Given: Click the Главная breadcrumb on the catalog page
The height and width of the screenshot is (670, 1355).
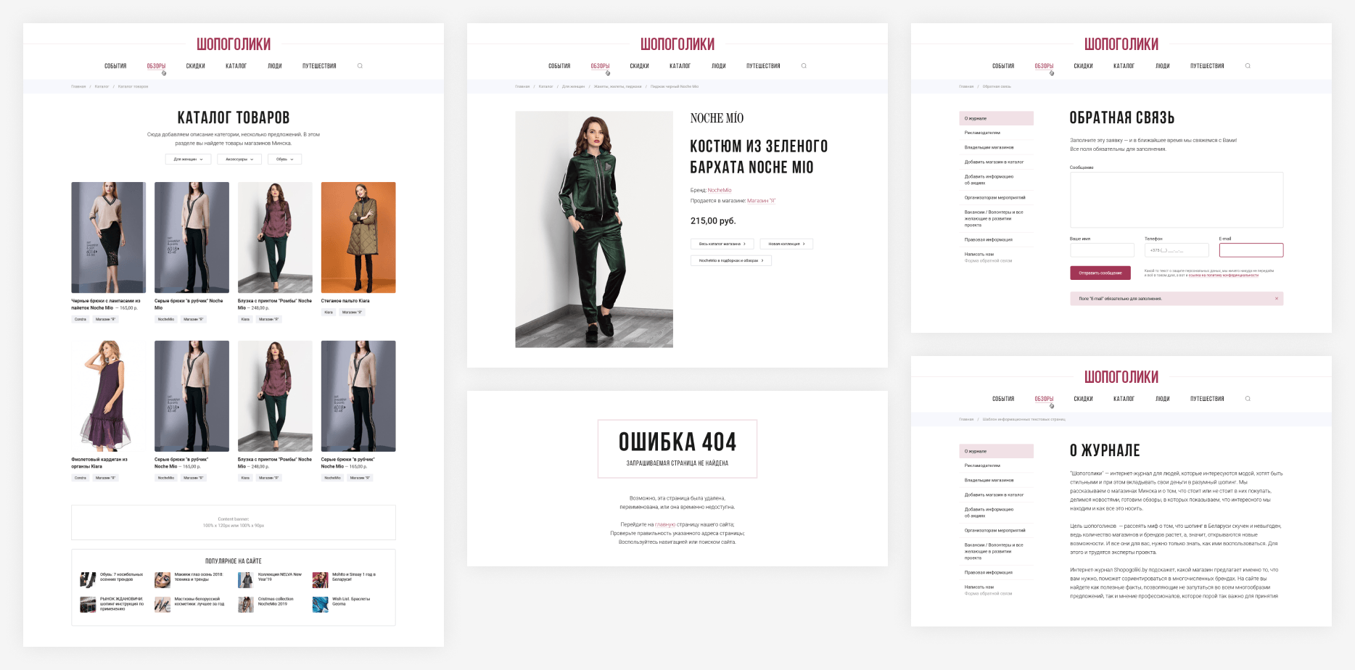Looking at the screenshot, I should pos(78,86).
